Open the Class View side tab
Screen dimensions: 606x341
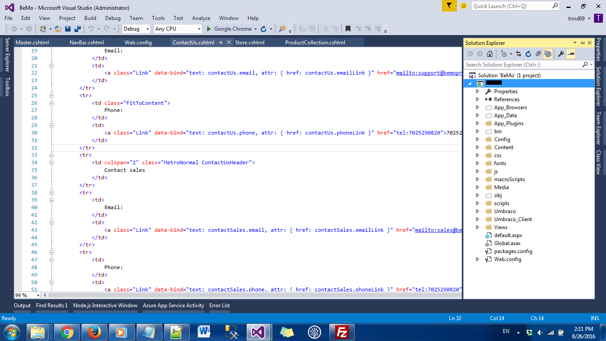coord(598,162)
